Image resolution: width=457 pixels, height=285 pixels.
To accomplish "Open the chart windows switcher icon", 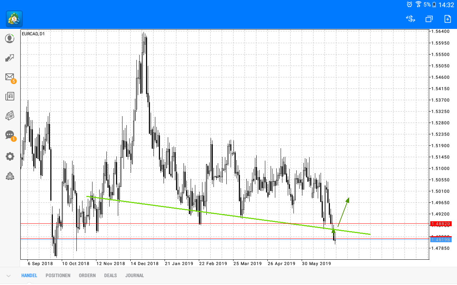I will coord(429,19).
